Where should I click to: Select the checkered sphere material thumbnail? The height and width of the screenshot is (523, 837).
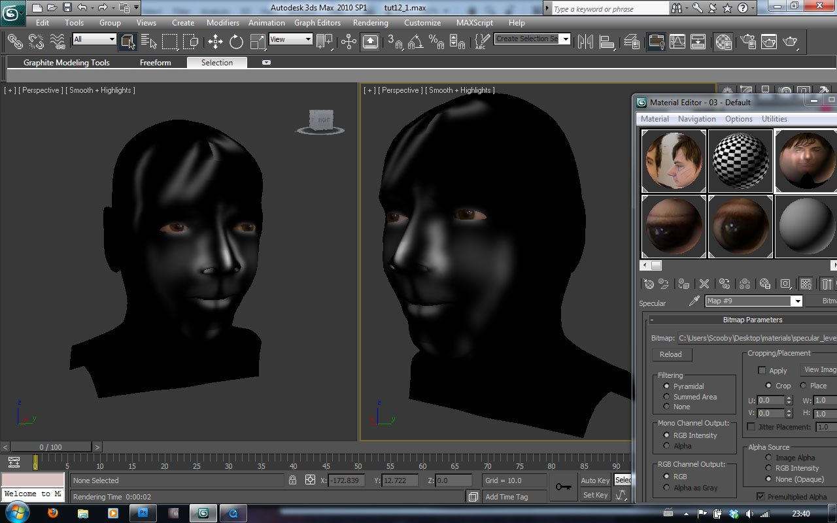[740, 161]
